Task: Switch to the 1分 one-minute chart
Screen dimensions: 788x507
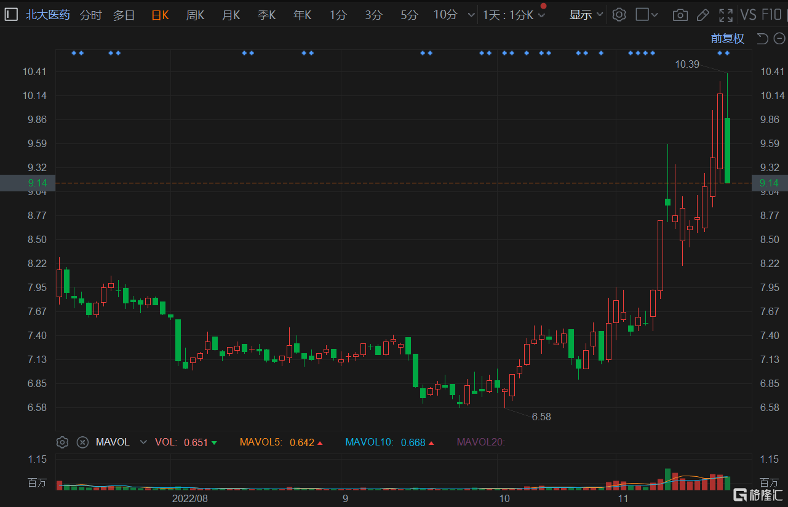Action: pyautogui.click(x=338, y=15)
